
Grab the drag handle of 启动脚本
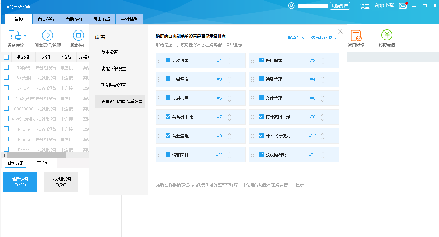click(159, 61)
